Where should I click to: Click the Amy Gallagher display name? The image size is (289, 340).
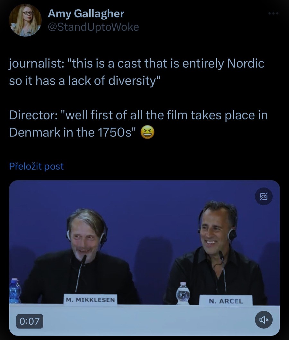click(86, 14)
